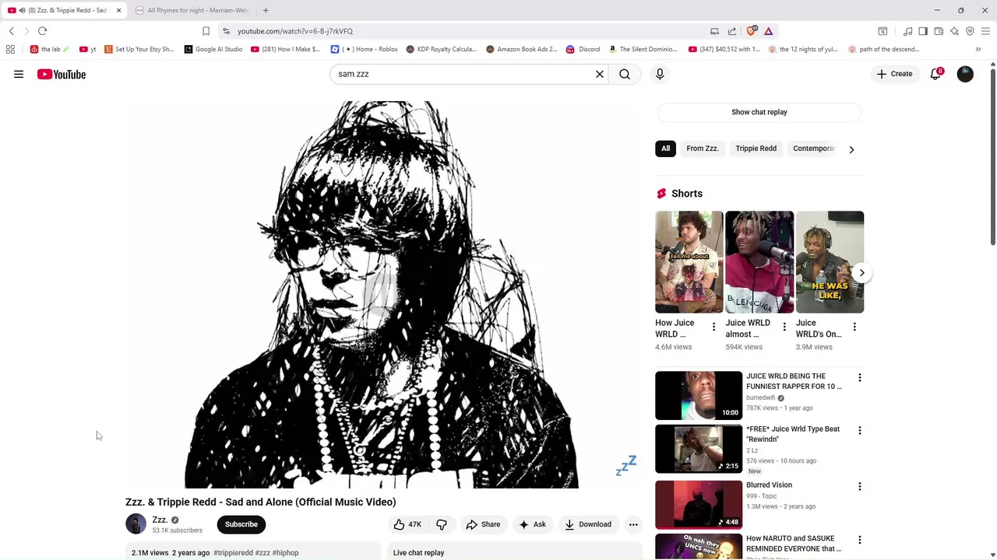Show next shorts with right arrow

(861, 273)
